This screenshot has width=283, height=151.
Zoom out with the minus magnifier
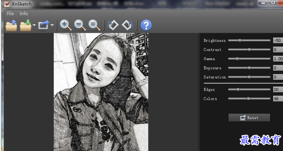click(80, 25)
